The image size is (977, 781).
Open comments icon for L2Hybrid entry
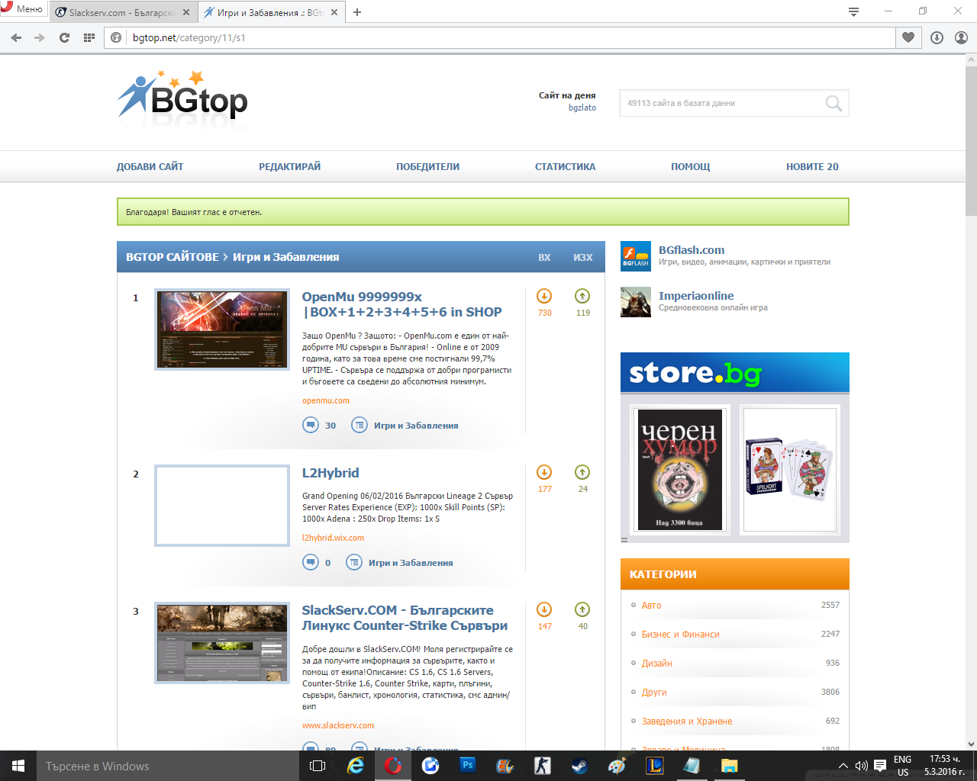[x=311, y=562]
